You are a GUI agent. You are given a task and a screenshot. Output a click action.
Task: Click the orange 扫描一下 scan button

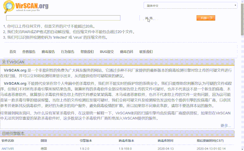[x=206, y=18]
